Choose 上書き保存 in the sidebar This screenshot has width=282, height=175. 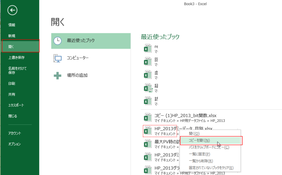(x=16, y=57)
